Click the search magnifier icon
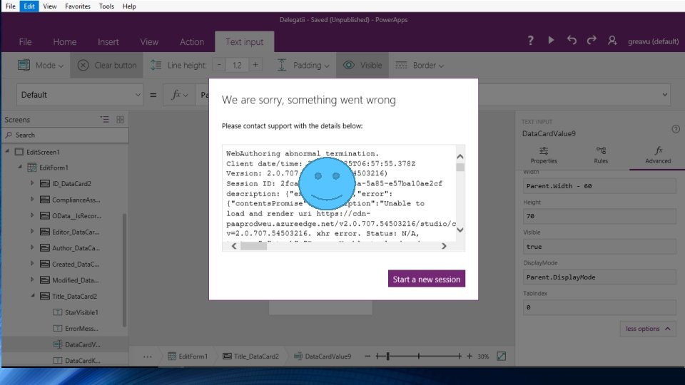Image resolution: width=685 pixels, height=385 pixels. tap(9, 135)
